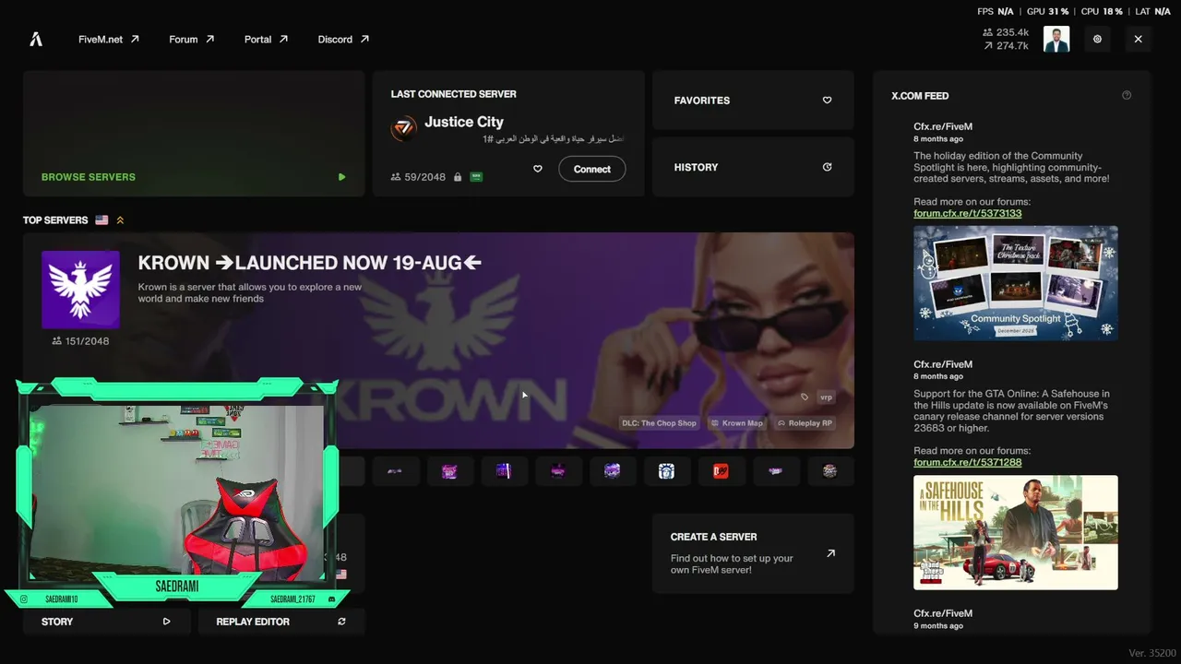This screenshot has width=1181, height=664.
Task: Click Krown's 151/2048 player count
Action: click(80, 341)
